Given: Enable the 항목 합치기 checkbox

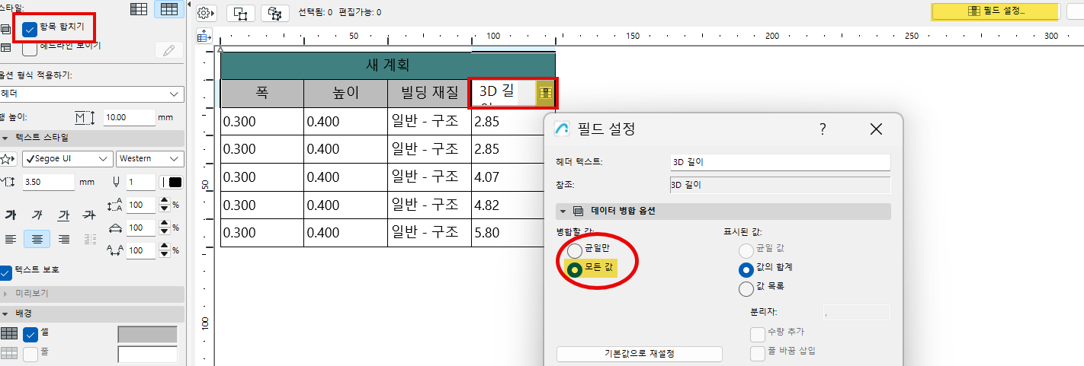Looking at the screenshot, I should (30, 30).
